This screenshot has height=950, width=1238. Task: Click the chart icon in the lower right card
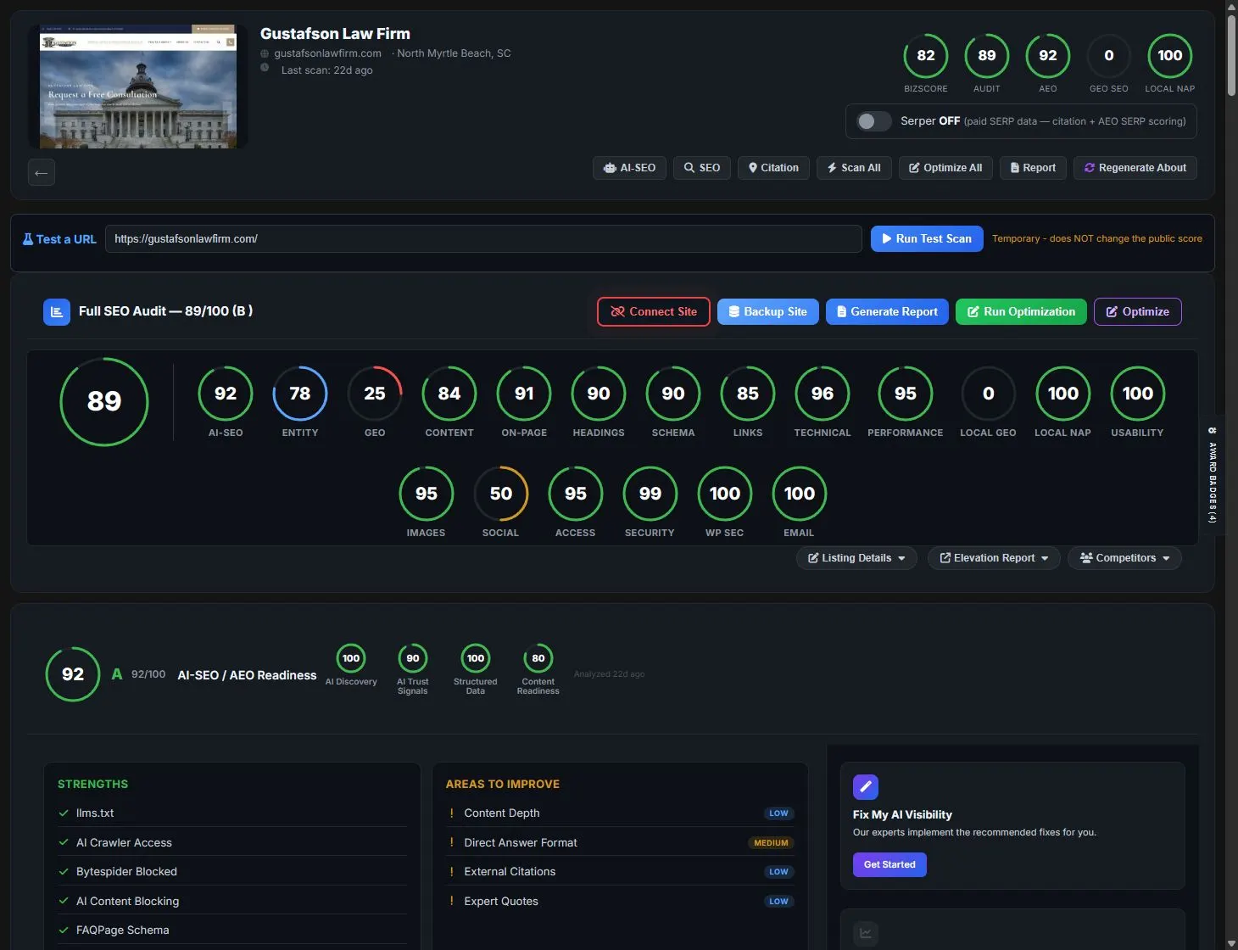pos(866,934)
